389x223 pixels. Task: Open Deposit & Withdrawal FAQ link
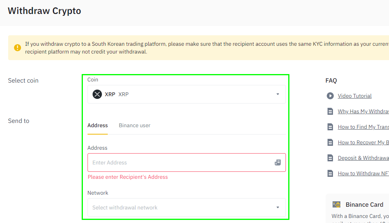click(x=363, y=158)
